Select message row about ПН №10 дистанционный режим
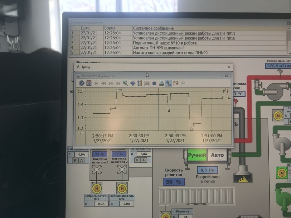The height and width of the screenshot is (218, 291). click(178, 38)
